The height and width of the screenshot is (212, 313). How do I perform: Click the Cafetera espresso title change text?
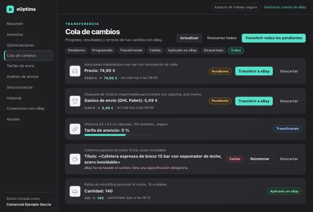pyautogui.click(x=153, y=159)
